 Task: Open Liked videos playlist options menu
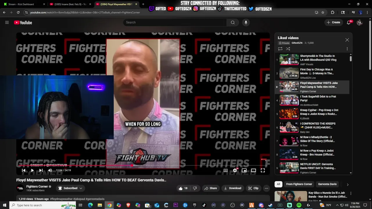tap(347, 49)
